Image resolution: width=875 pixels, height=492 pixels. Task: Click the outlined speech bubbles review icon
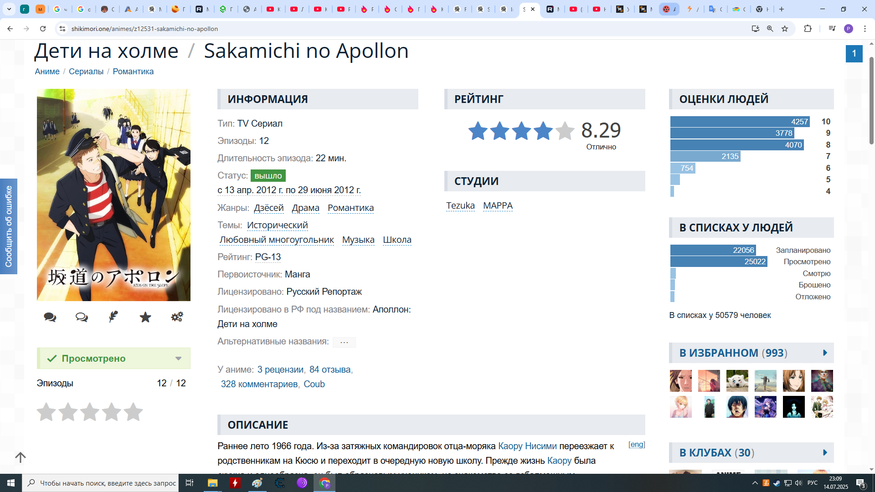(82, 317)
